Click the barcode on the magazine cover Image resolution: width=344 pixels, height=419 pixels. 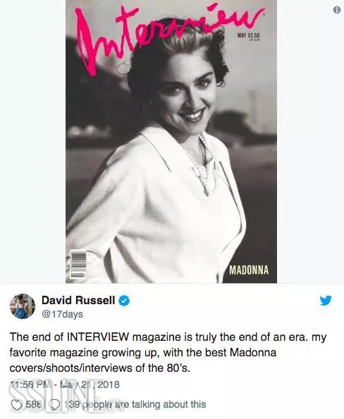[78, 264]
